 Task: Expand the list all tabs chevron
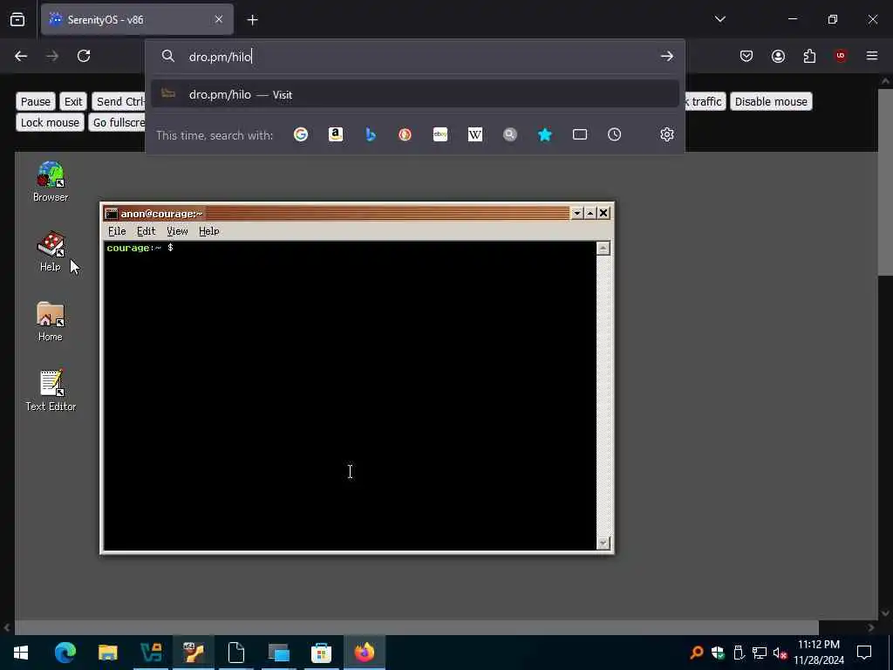[x=719, y=19]
